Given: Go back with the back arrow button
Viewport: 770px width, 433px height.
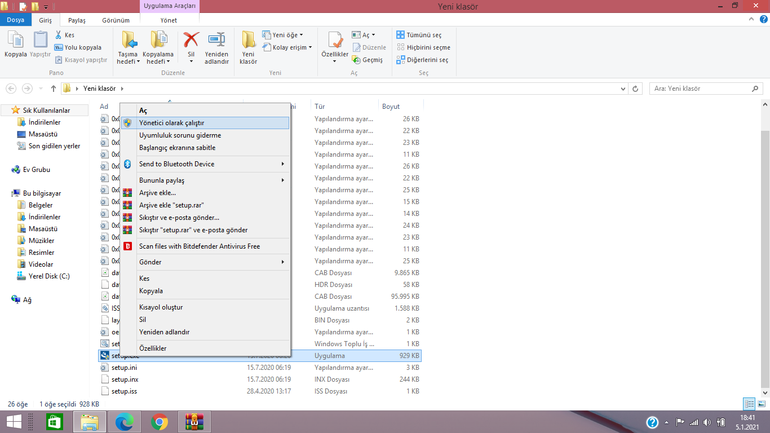Looking at the screenshot, I should coord(11,89).
